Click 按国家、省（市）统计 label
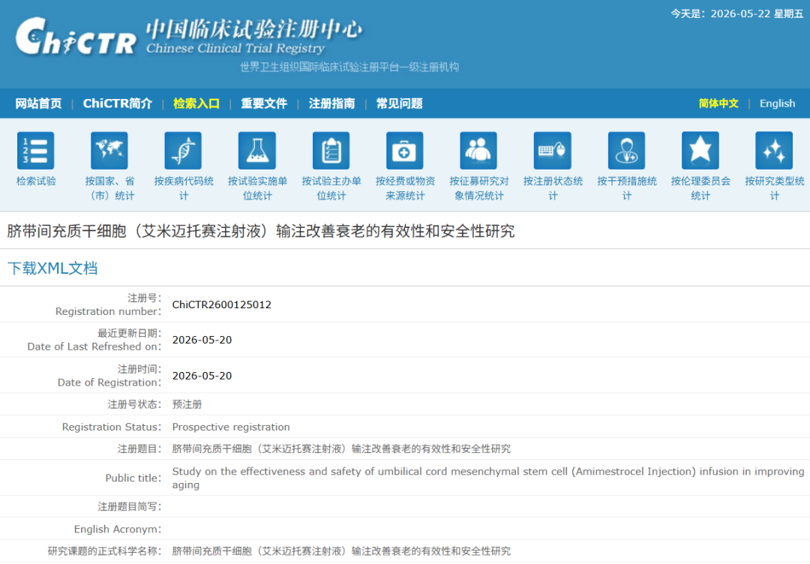The width and height of the screenshot is (810, 564). click(x=109, y=188)
